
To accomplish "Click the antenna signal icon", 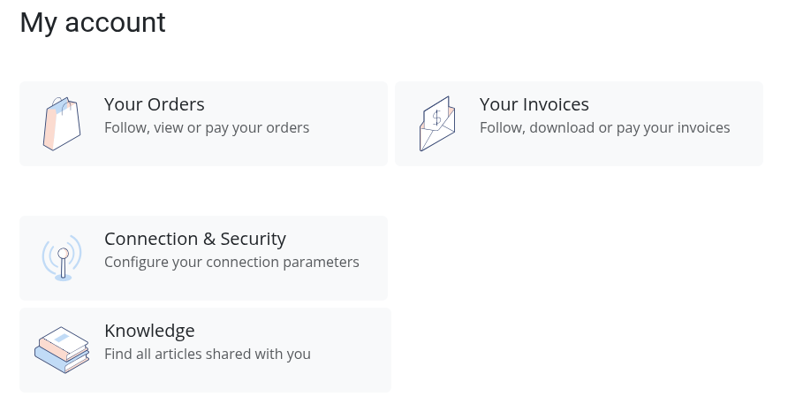I will point(62,257).
